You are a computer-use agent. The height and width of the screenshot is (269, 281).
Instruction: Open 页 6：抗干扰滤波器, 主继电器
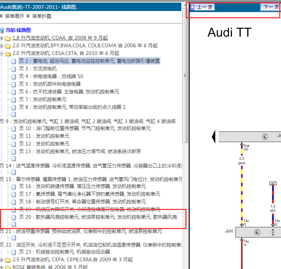pos(69,92)
